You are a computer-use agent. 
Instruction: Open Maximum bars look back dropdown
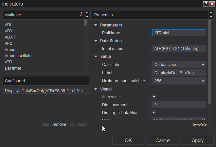tap(179, 81)
